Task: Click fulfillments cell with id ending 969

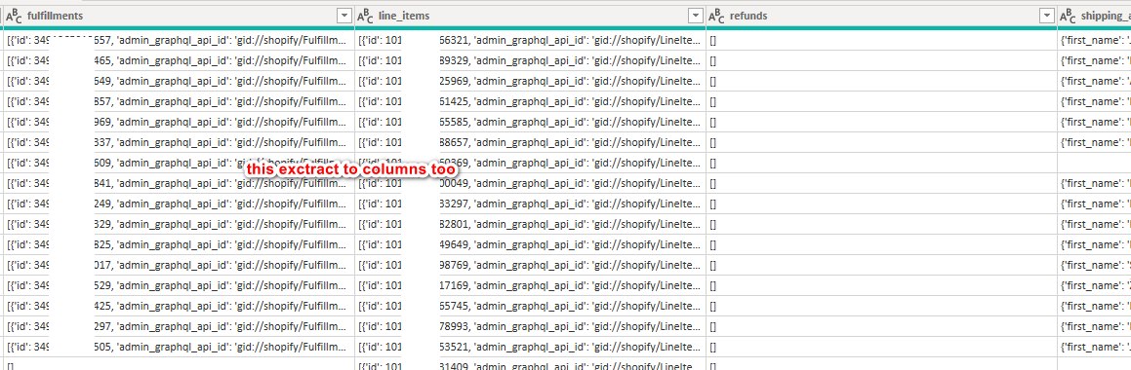Action: 179,123
